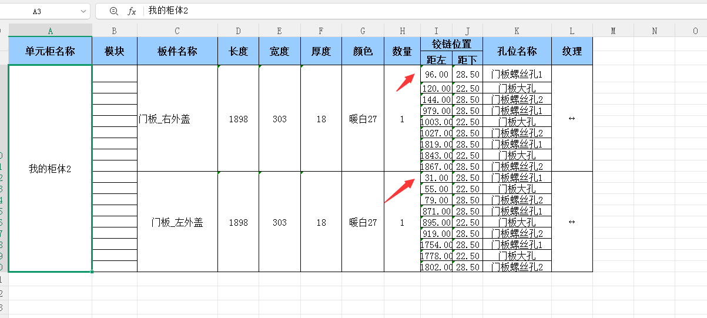The height and width of the screenshot is (318, 707).
Task: Click texture arrow ↔ in 门板_左外盖 row
Action: pos(572,222)
